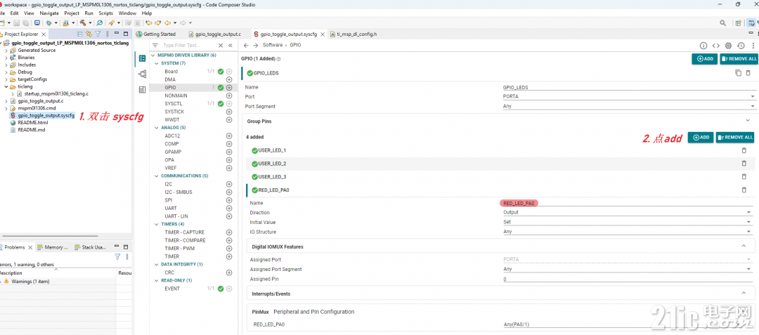Remove GPIO_LEDS instance using trash icon

748,73
